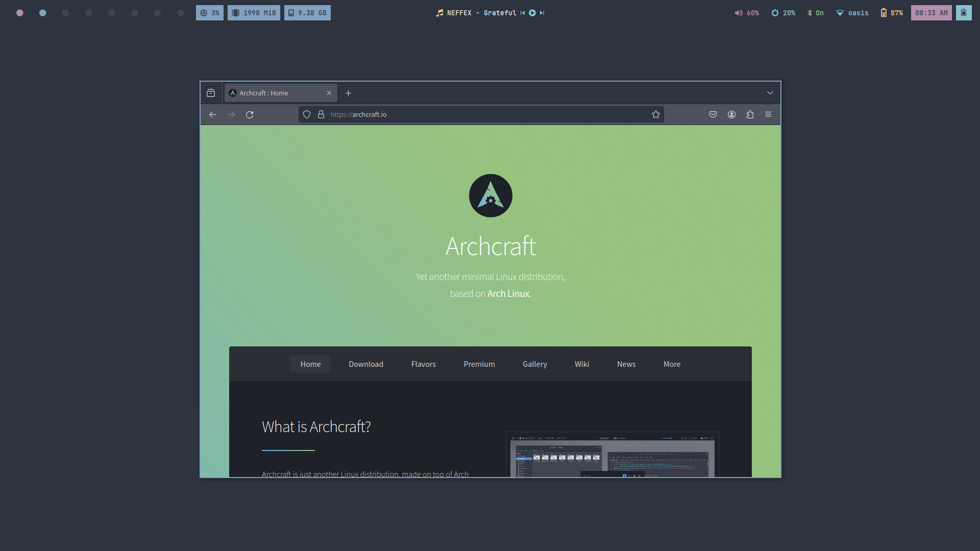Screen dimensions: 980x551
Task: Open the tracking protection shield icon
Action: pyautogui.click(x=307, y=115)
